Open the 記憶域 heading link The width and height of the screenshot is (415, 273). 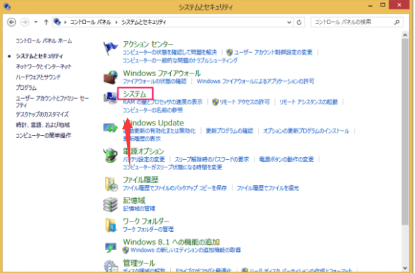pyautogui.click(x=134, y=200)
